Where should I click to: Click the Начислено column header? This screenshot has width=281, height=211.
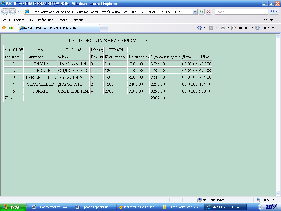(x=139, y=57)
